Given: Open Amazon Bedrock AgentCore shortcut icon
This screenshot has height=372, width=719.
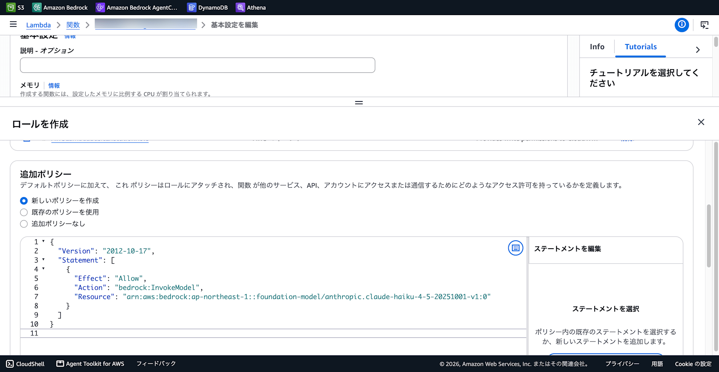Looking at the screenshot, I should [x=100, y=7].
